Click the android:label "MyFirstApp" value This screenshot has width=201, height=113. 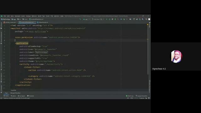(x=41, y=52)
